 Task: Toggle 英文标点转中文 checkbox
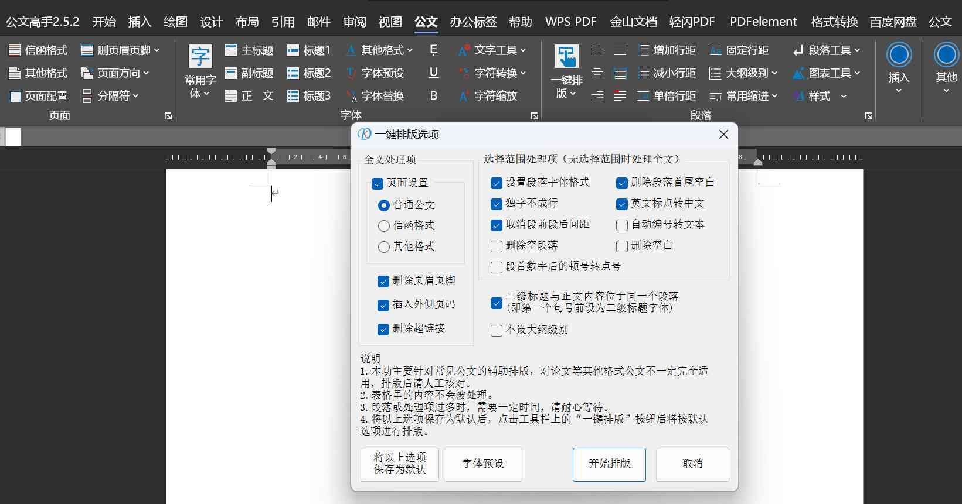622,204
